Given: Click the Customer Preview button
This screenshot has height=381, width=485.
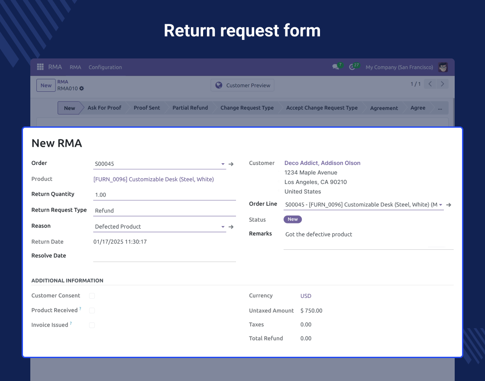Looking at the screenshot, I should [x=242, y=85].
